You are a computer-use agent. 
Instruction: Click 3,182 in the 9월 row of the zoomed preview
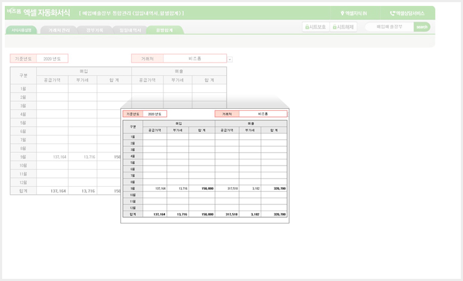click(250, 188)
